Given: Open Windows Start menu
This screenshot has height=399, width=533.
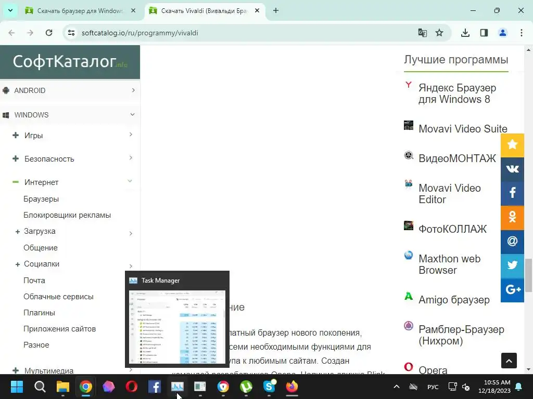Looking at the screenshot, I should [x=17, y=387].
